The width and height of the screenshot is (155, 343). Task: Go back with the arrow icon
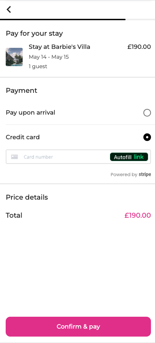[x=9, y=9]
